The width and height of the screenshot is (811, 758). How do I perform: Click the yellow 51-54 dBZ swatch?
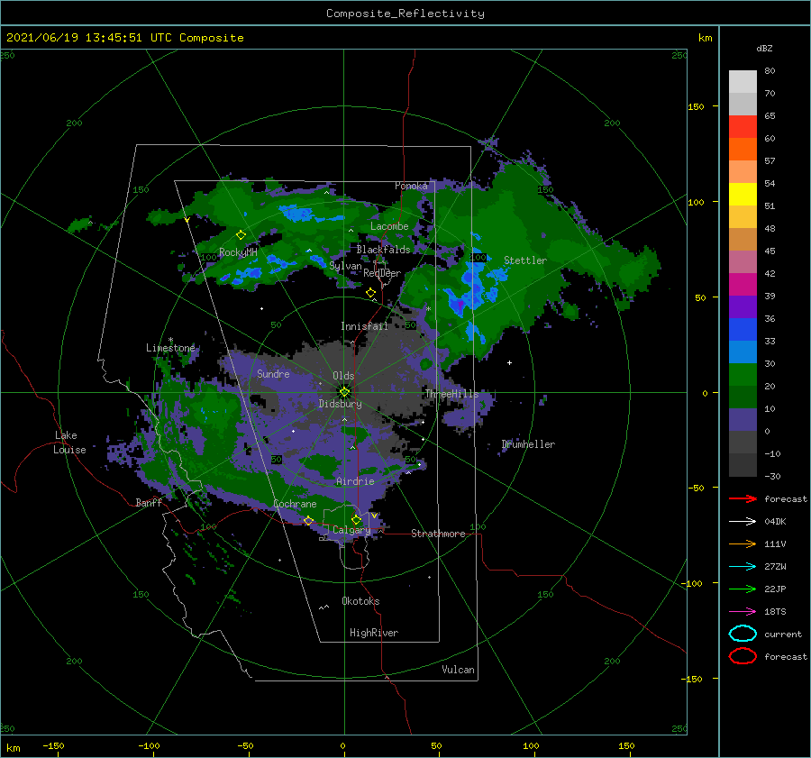(x=743, y=195)
